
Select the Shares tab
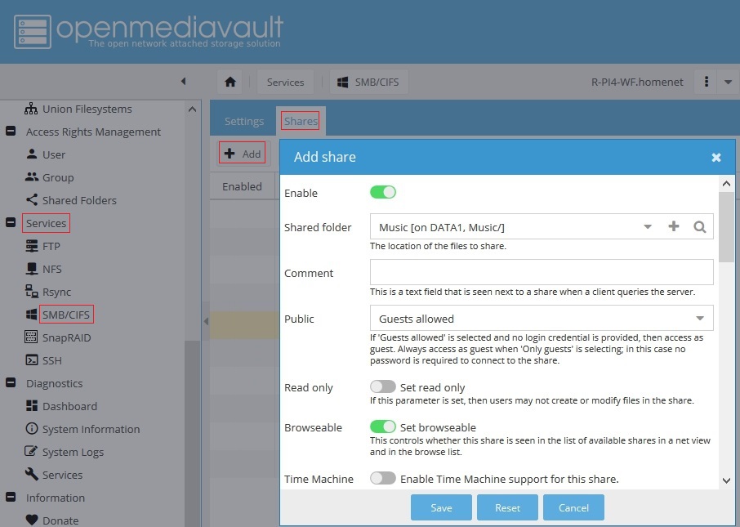tap(301, 121)
